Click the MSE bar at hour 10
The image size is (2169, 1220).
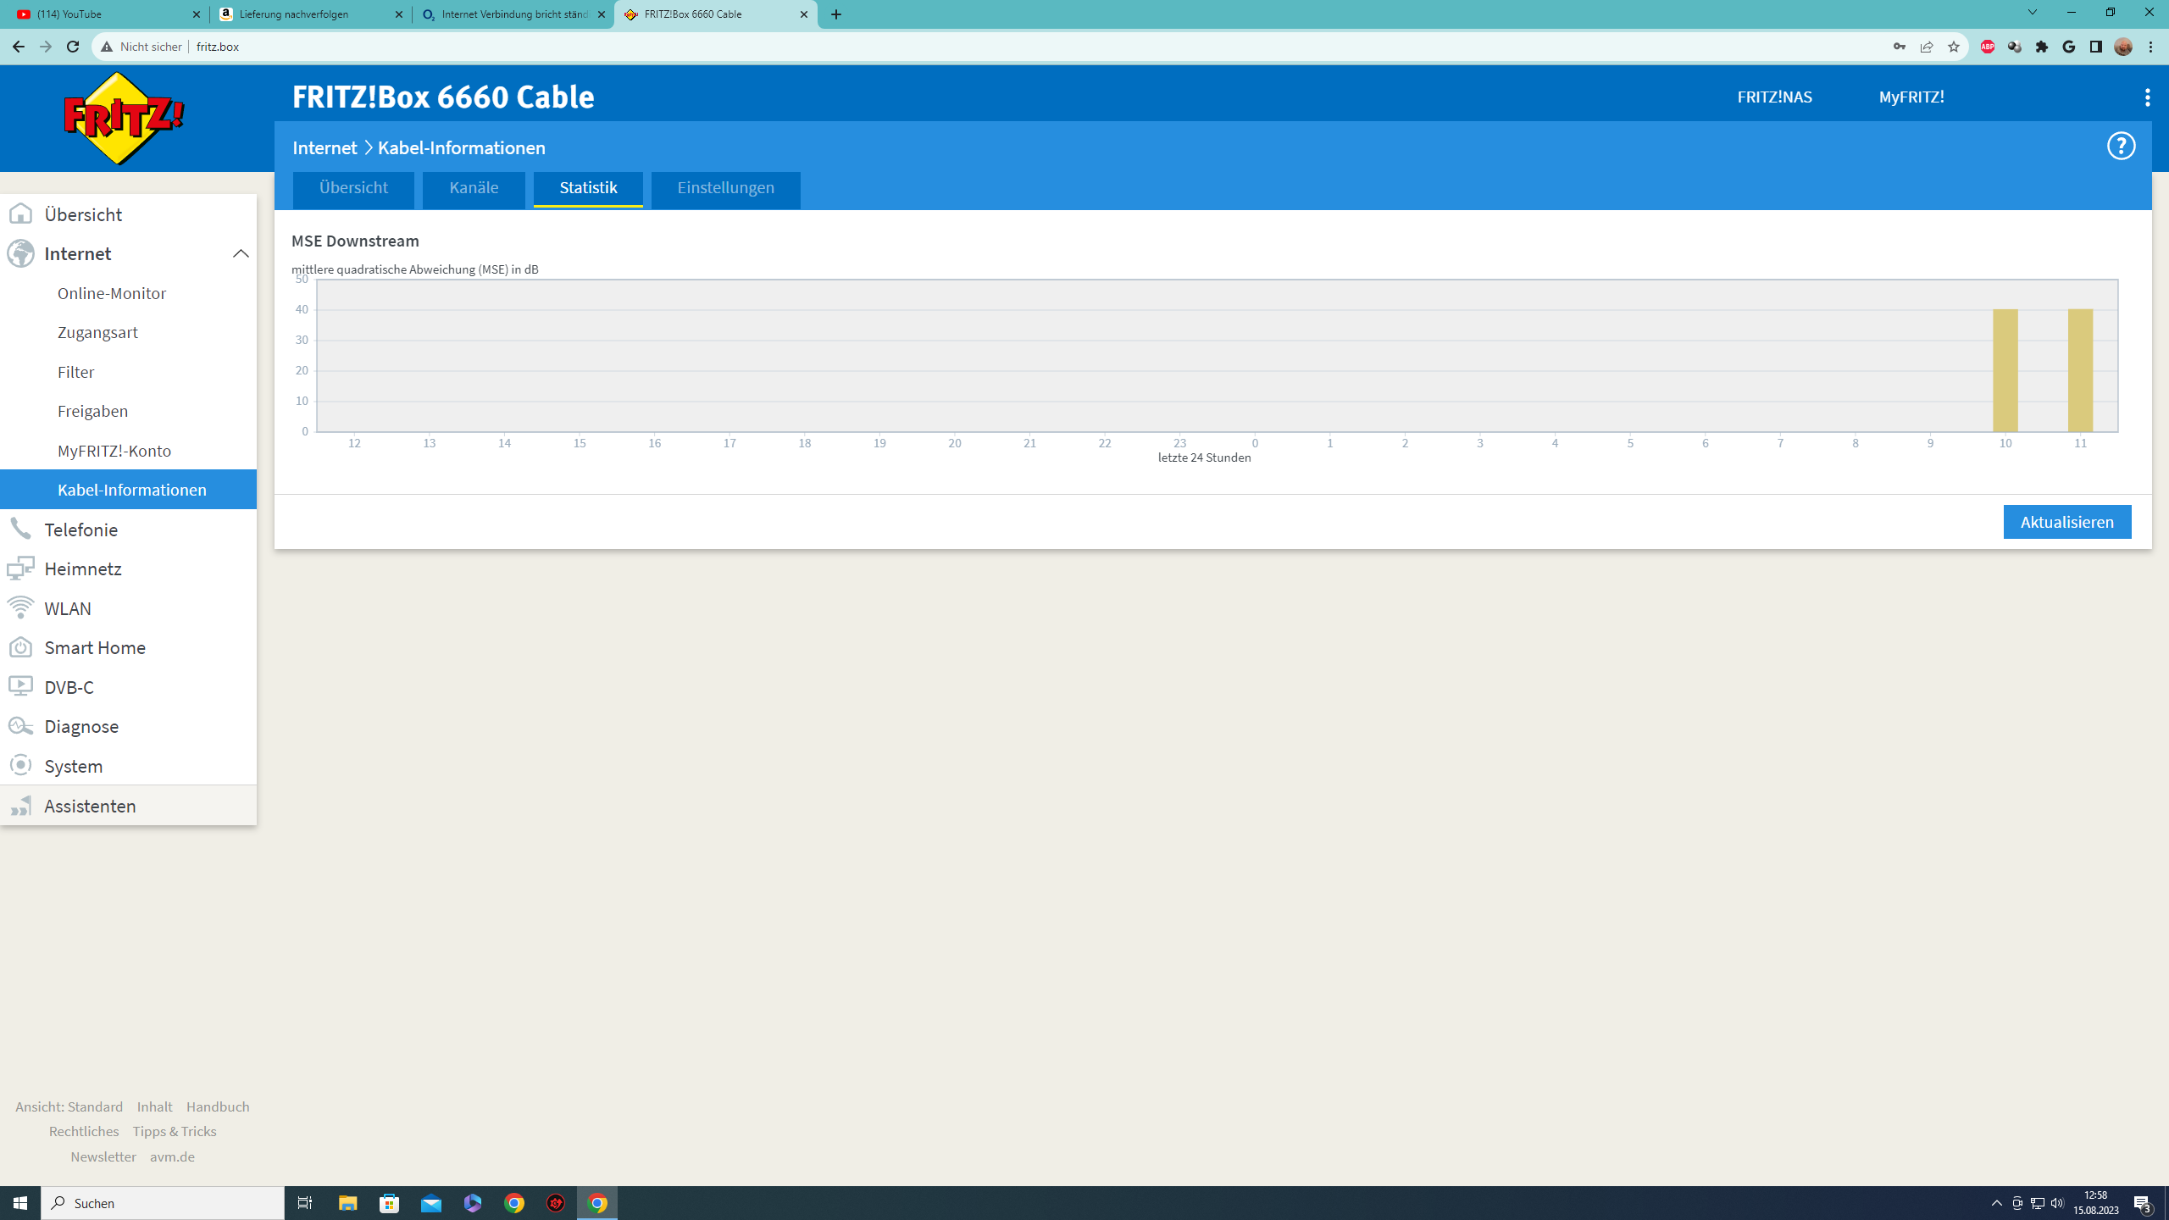tap(2005, 370)
